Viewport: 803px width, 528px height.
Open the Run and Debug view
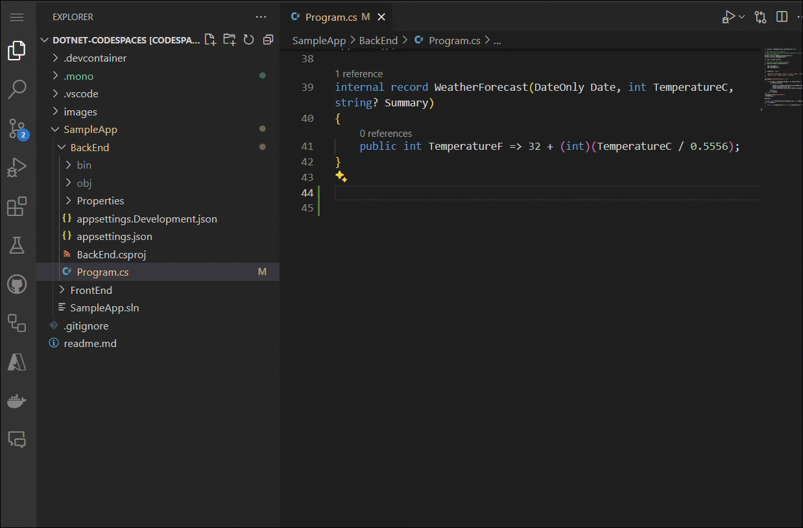17,167
